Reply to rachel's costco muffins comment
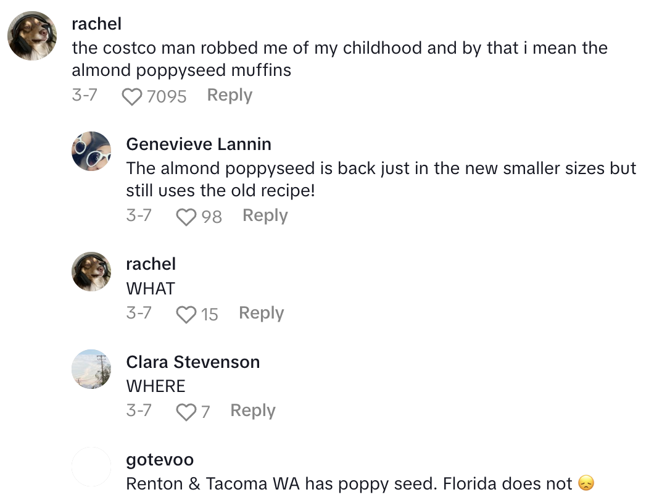654x500 pixels. [230, 96]
